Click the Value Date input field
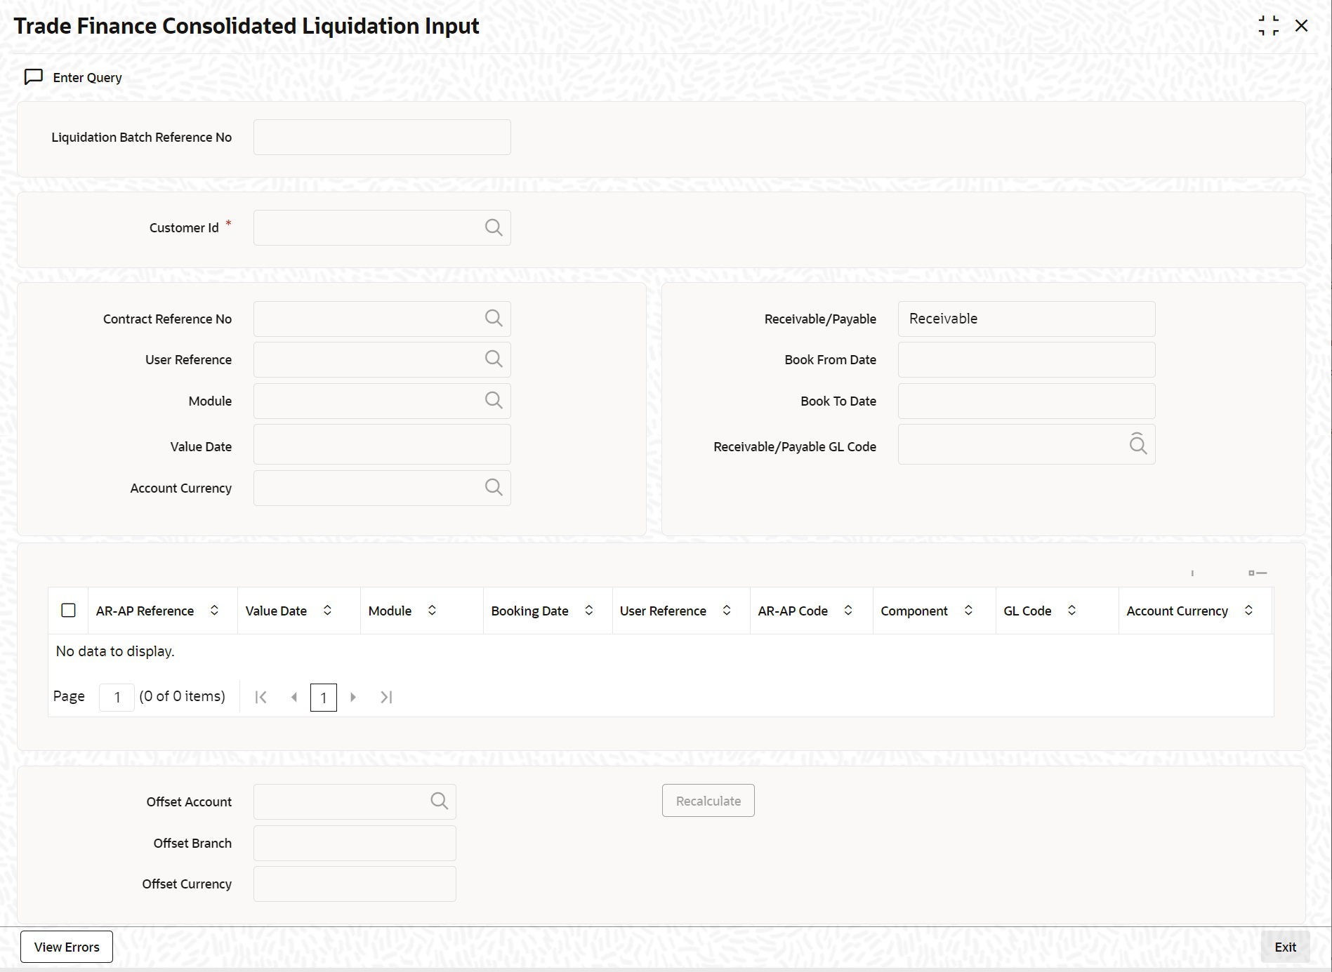 (382, 444)
